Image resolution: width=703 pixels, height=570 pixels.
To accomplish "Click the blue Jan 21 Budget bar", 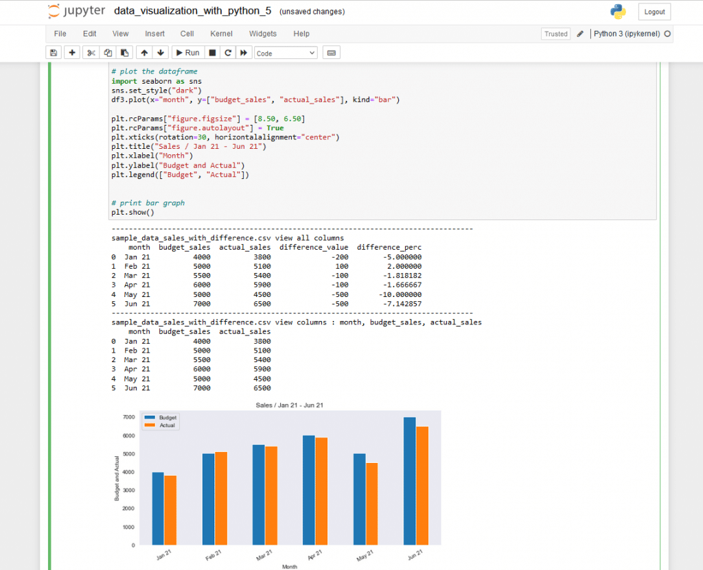I will 158,508.
